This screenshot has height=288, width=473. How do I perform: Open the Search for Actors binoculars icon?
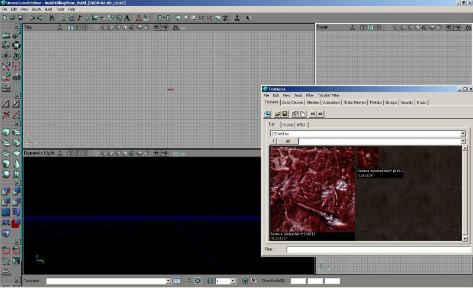tap(51, 18)
